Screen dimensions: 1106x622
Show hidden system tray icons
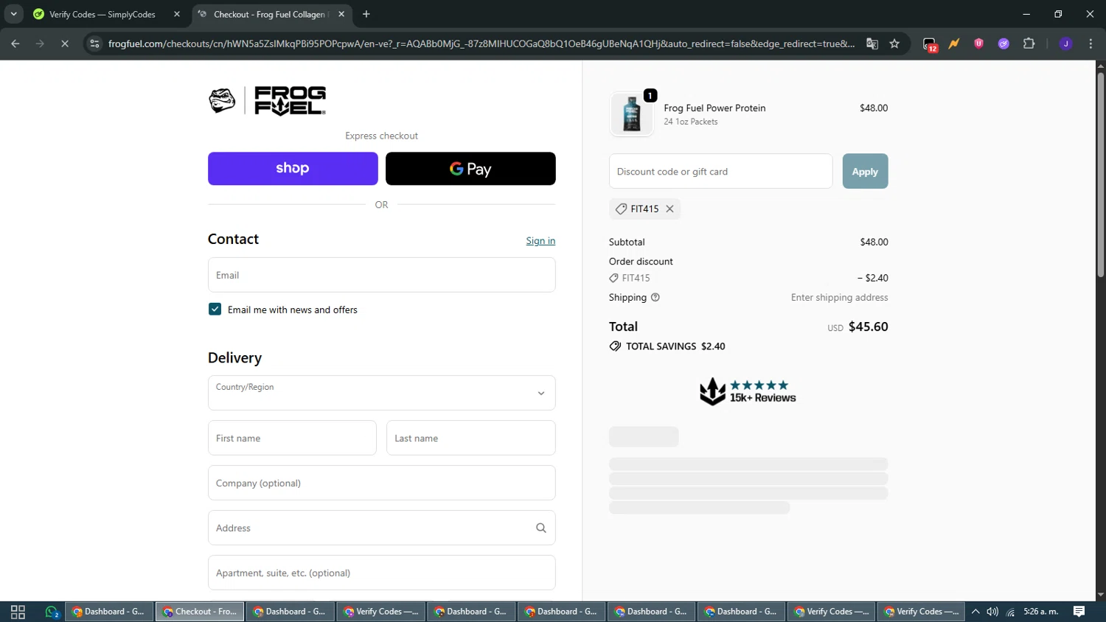point(975,612)
